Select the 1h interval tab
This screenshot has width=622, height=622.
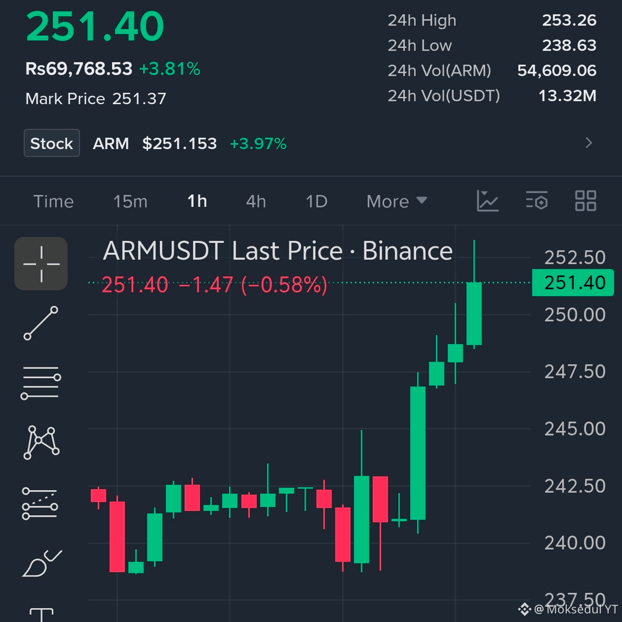click(x=197, y=201)
